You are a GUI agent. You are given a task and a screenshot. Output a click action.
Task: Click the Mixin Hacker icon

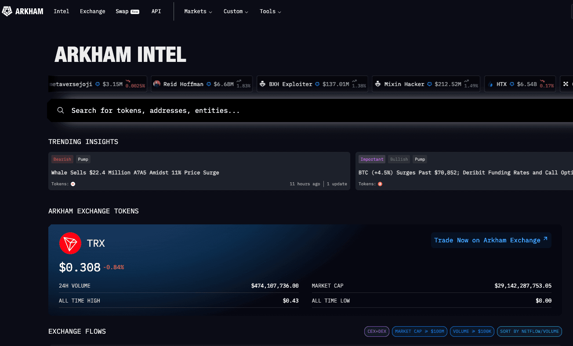[x=378, y=84]
